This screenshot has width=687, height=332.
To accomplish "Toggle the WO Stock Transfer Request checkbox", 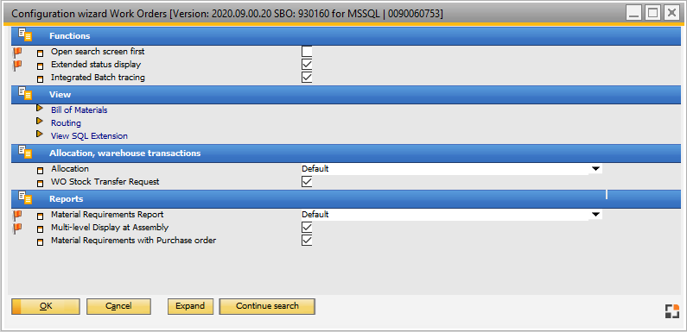I will tap(307, 182).
